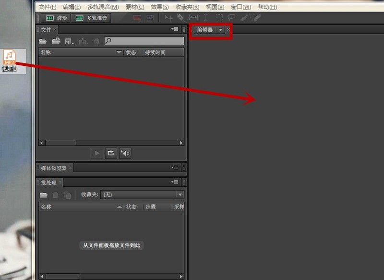Viewport: 384px width, 280px height.
Task: Click inside the file search field
Action: (144, 41)
